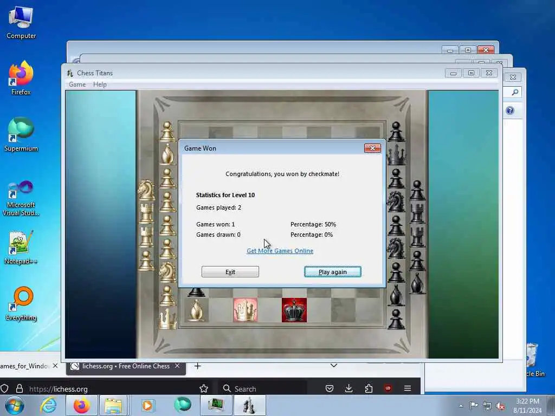Open the Firefox hamburger menu
Viewport: 555px width, 416px height.
(408, 388)
